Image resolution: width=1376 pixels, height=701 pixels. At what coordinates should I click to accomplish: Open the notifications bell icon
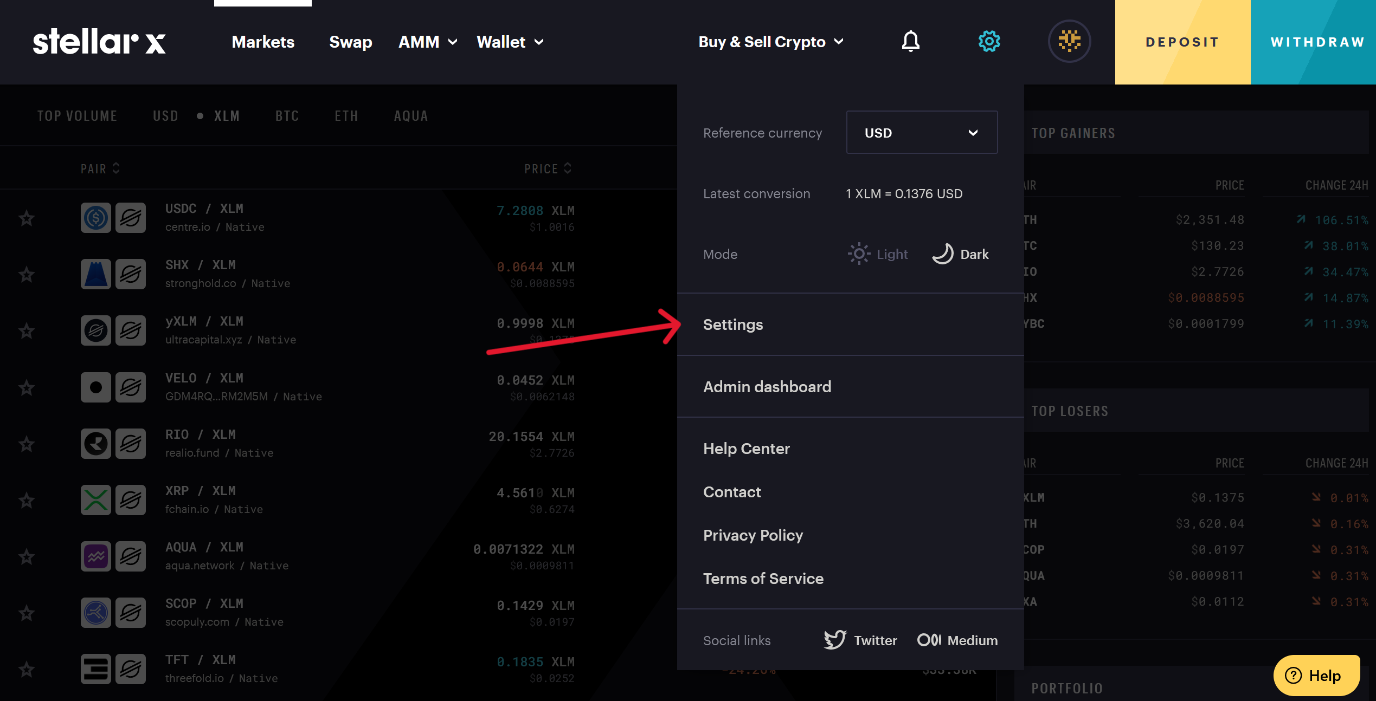coord(910,42)
